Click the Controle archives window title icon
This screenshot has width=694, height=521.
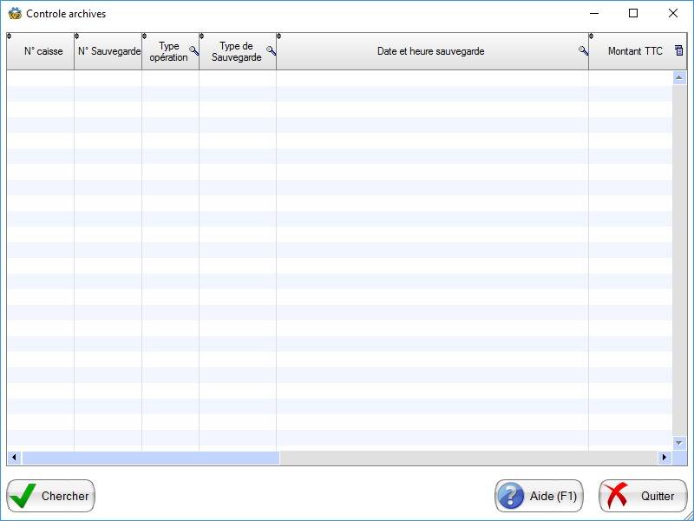click(x=15, y=14)
